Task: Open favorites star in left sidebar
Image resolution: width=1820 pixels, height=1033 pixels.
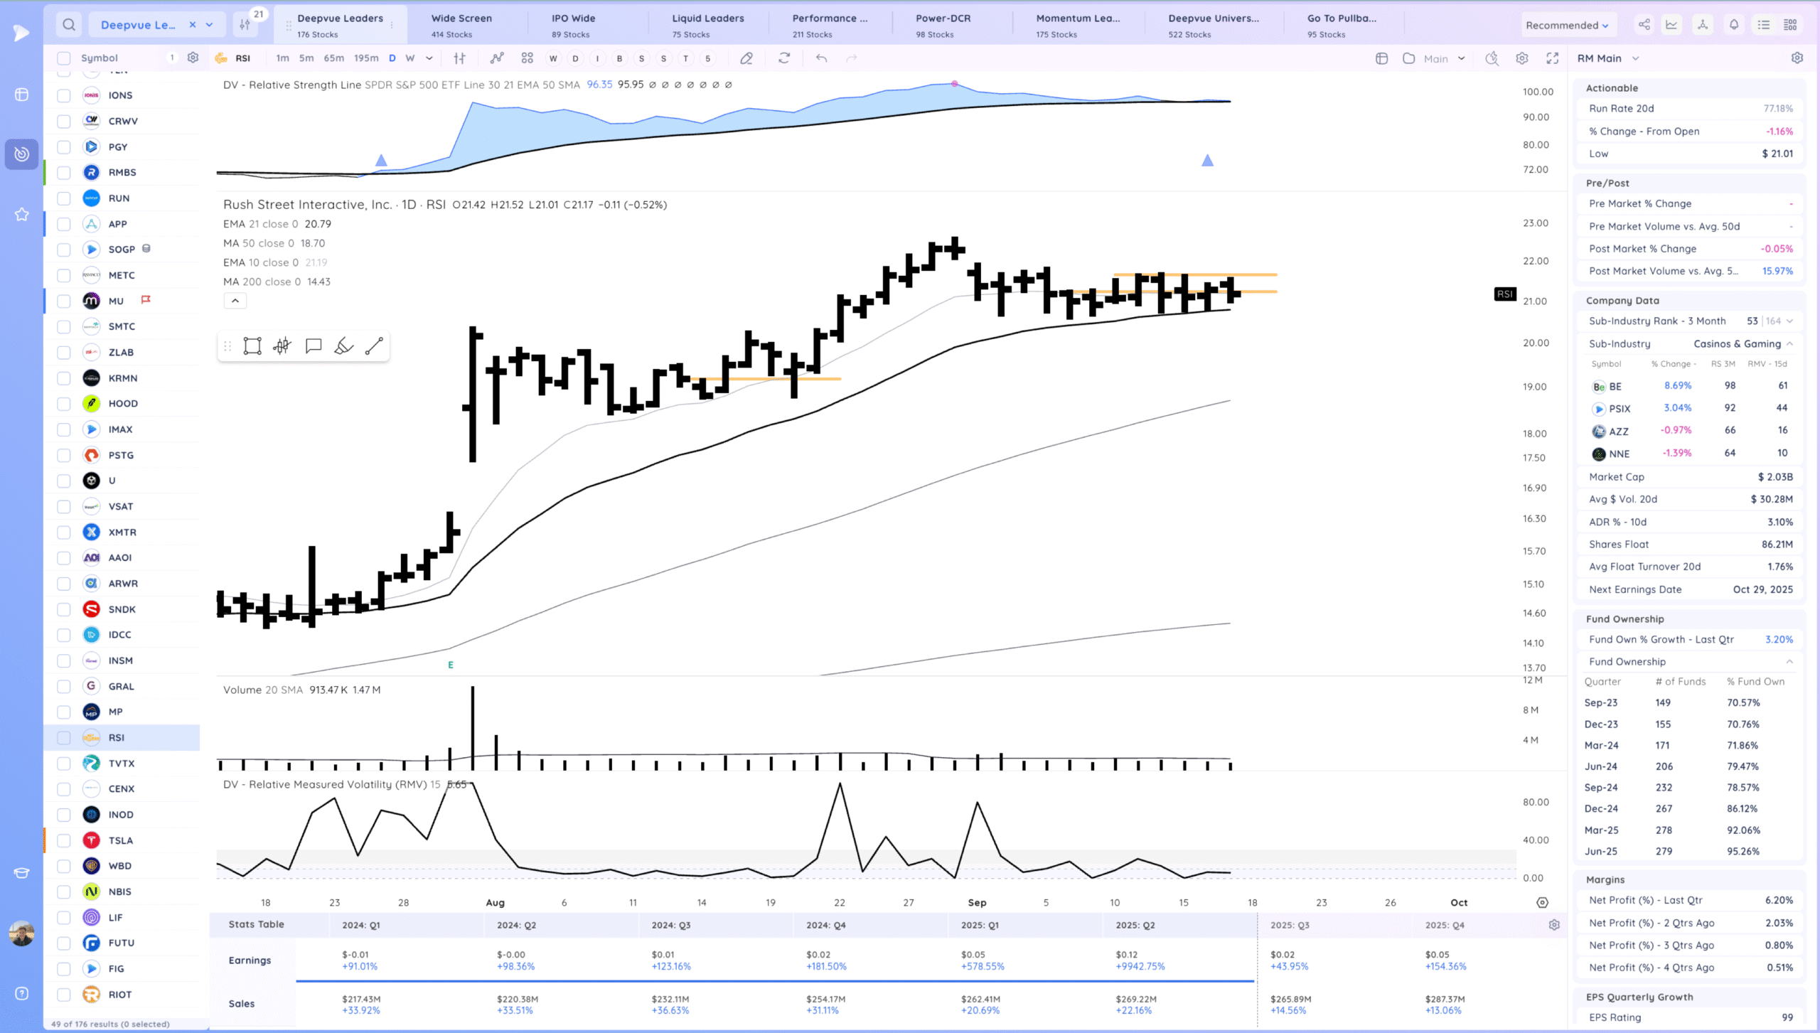Action: coord(22,214)
